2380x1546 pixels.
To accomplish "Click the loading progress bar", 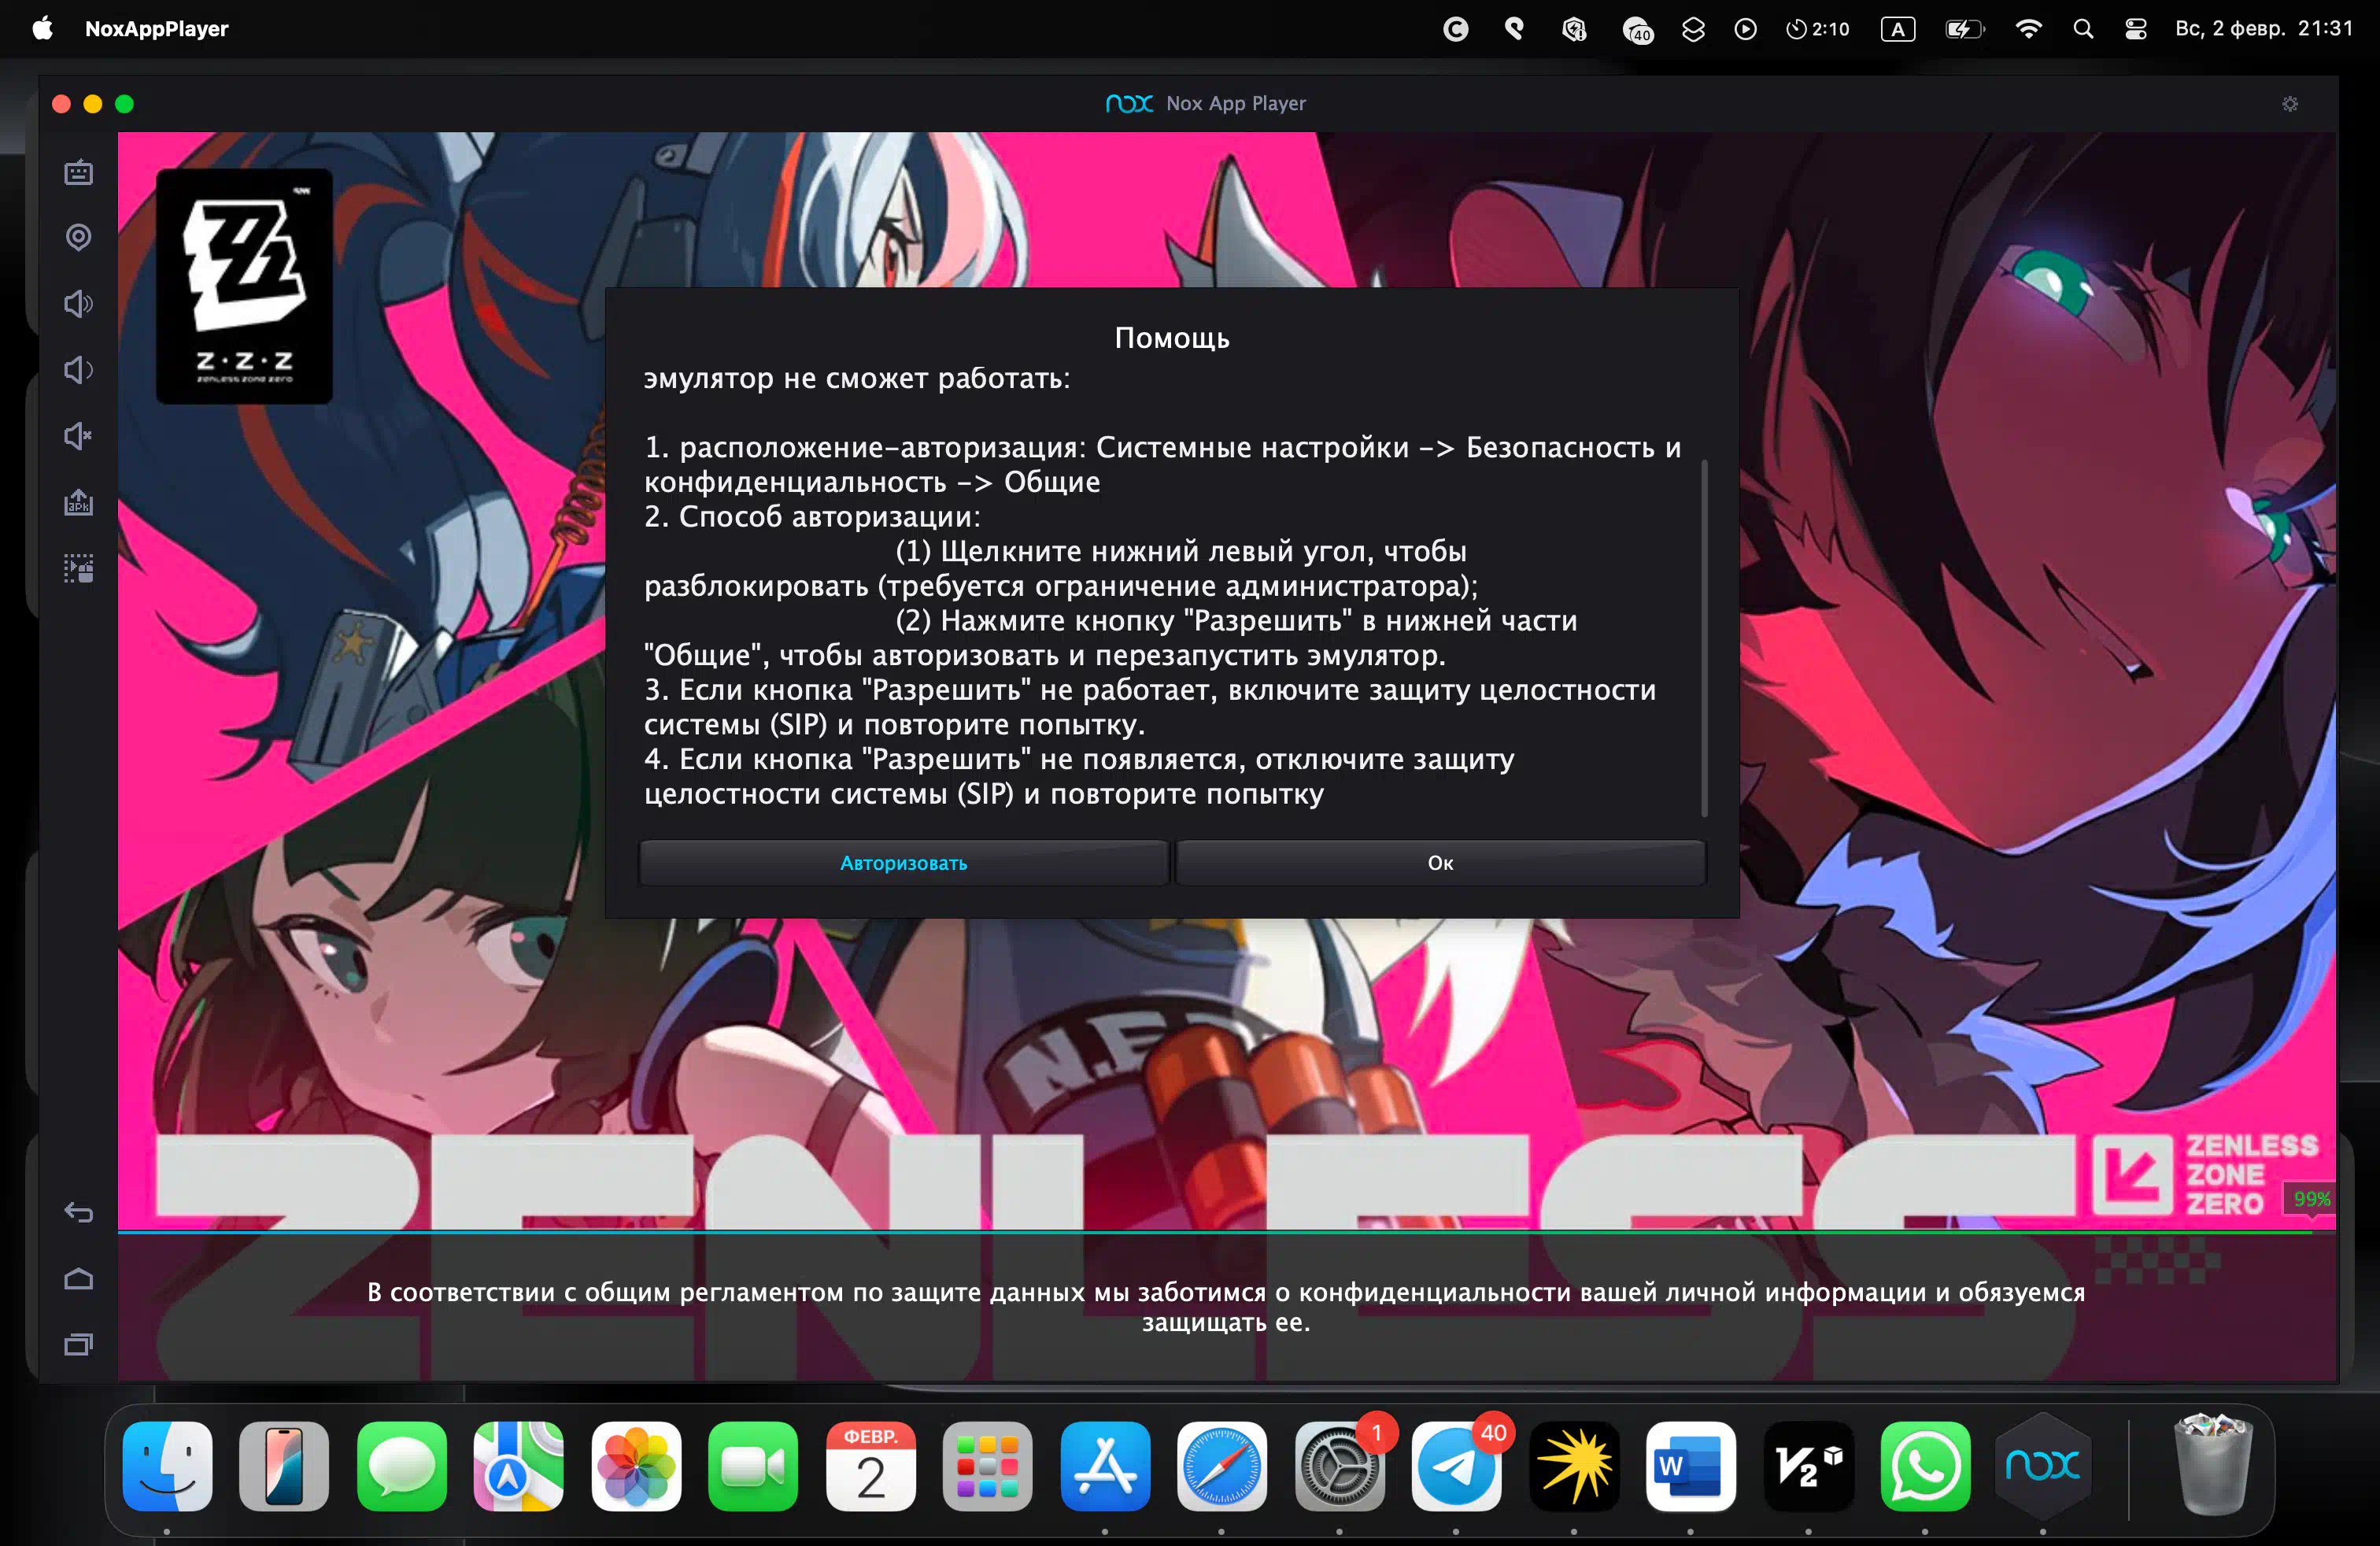I will pyautogui.click(x=1226, y=1232).
